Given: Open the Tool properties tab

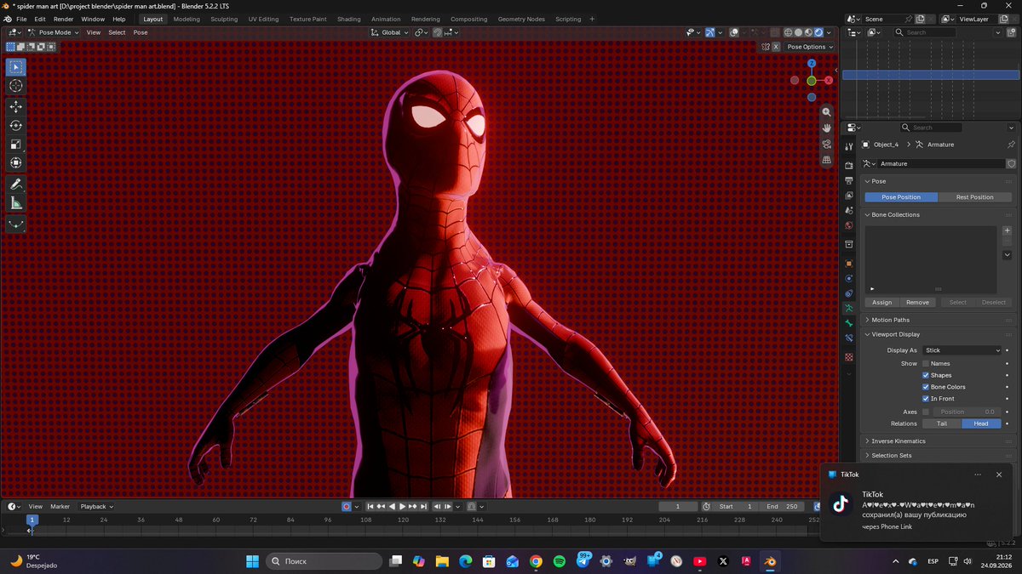Looking at the screenshot, I should coord(848,146).
